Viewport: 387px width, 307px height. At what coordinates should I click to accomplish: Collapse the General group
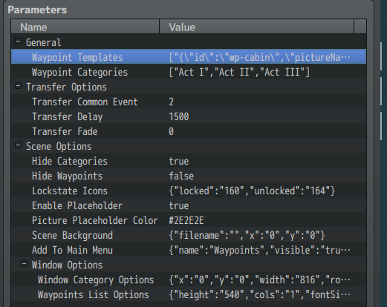(x=18, y=42)
